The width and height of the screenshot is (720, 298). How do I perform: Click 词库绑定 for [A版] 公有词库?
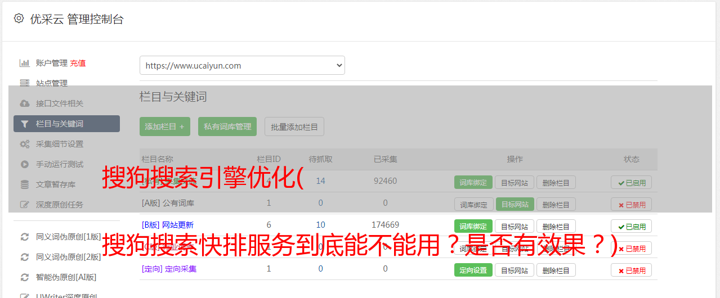[473, 204]
